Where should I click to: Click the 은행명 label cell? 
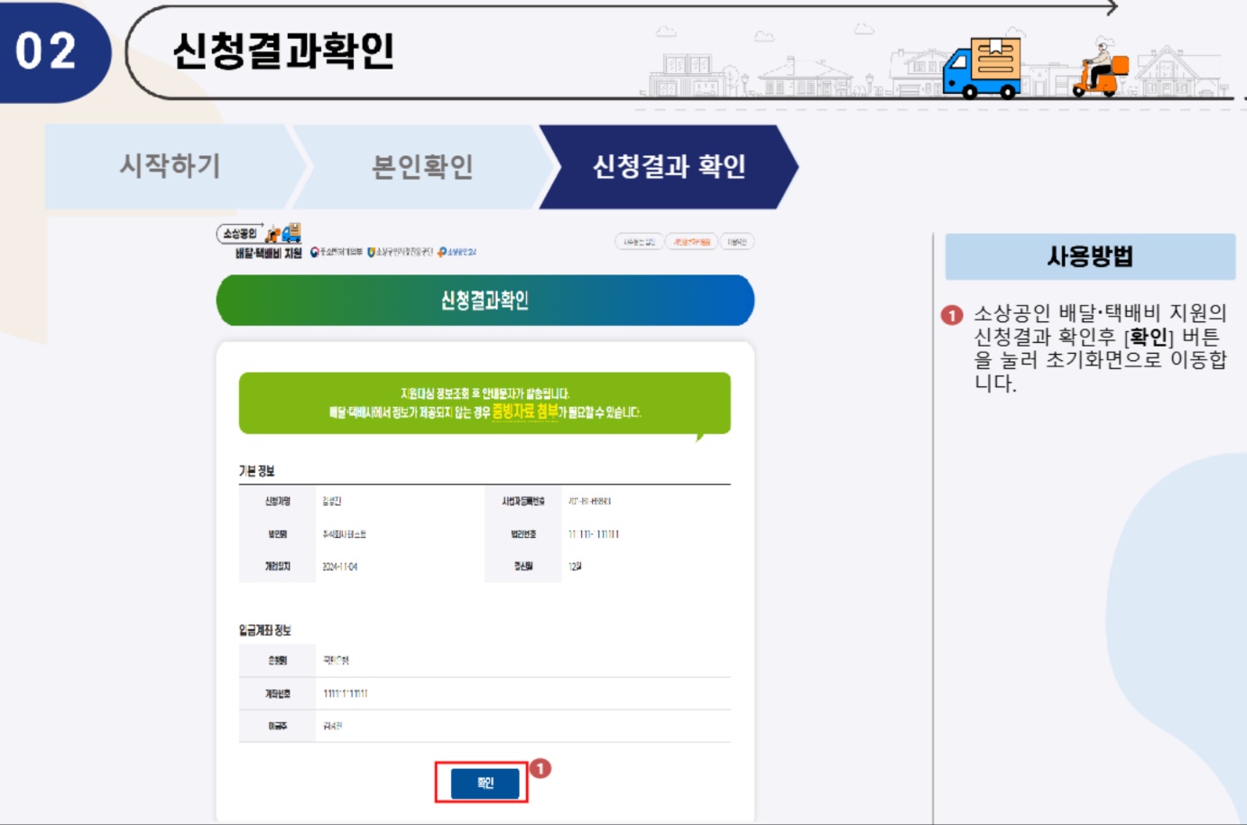[278, 661]
